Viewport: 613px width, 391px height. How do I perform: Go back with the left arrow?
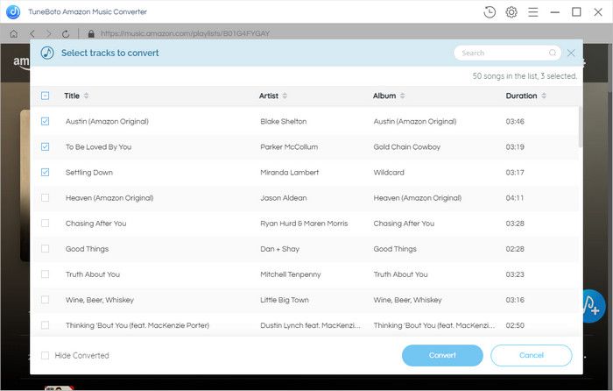click(x=31, y=33)
